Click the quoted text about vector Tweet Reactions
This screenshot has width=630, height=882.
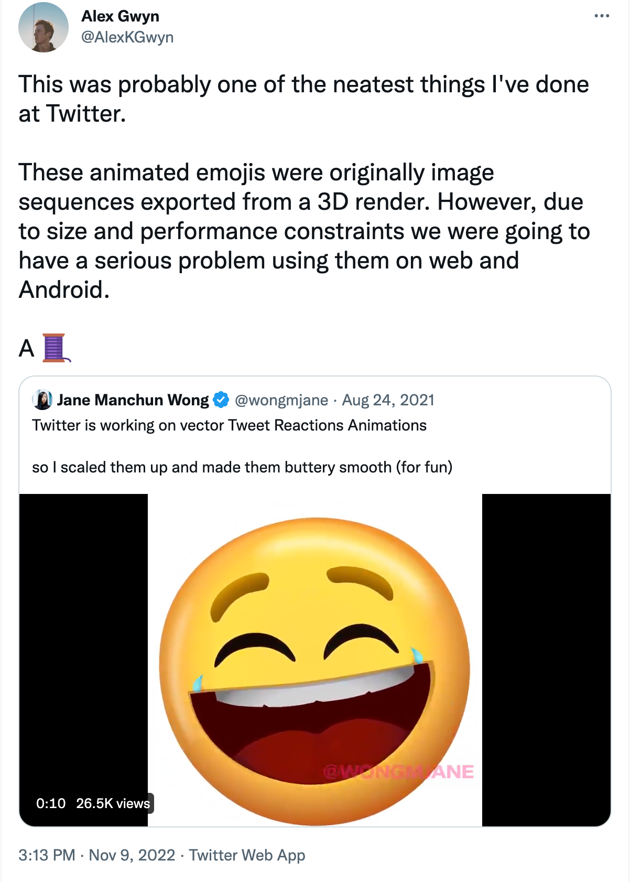coord(229,425)
